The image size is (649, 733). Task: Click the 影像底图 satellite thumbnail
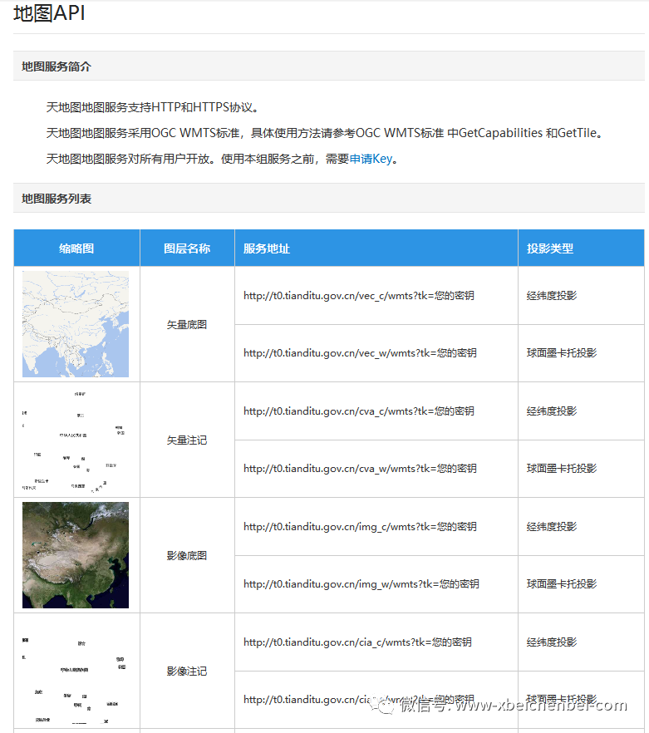[76, 555]
